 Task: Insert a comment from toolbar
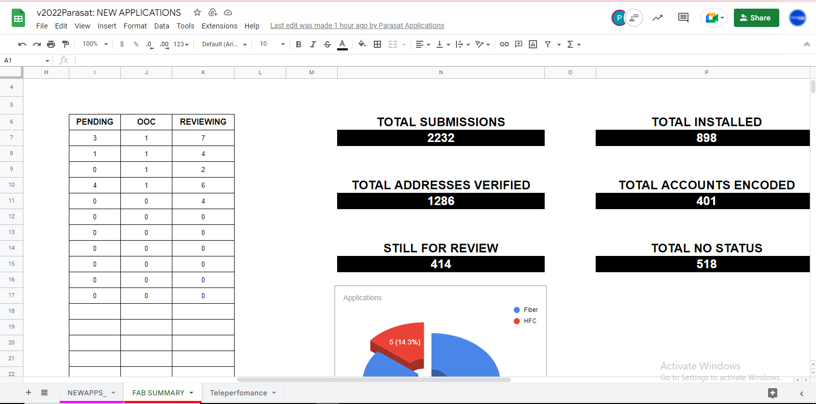pyautogui.click(x=519, y=44)
